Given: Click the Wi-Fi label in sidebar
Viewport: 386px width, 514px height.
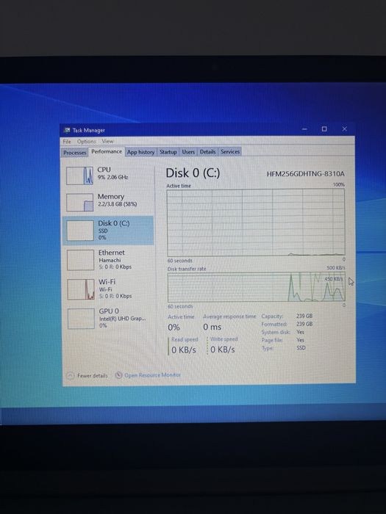Looking at the screenshot, I should pos(107,282).
